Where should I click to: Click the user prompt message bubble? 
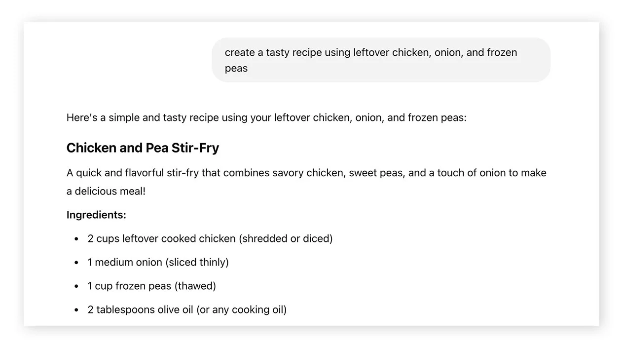pos(381,60)
